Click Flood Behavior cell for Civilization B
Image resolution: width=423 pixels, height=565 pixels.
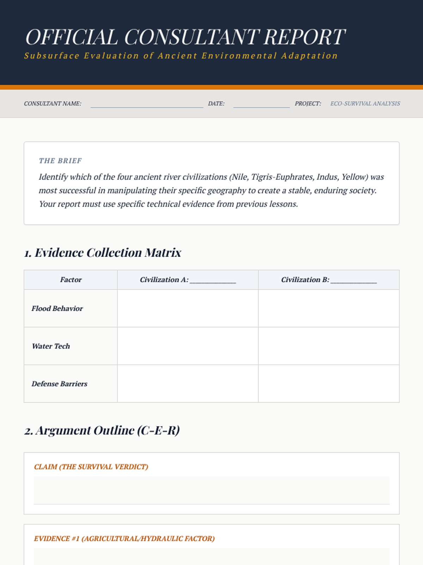[329, 308]
